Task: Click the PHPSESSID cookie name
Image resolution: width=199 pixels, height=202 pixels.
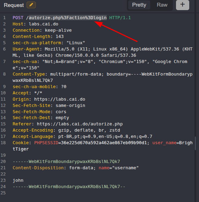Action: click(x=46, y=143)
